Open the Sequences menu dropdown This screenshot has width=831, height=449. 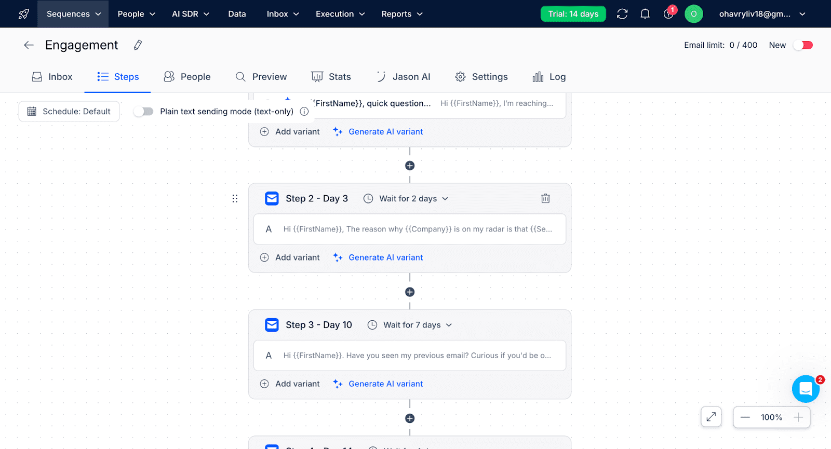73,14
